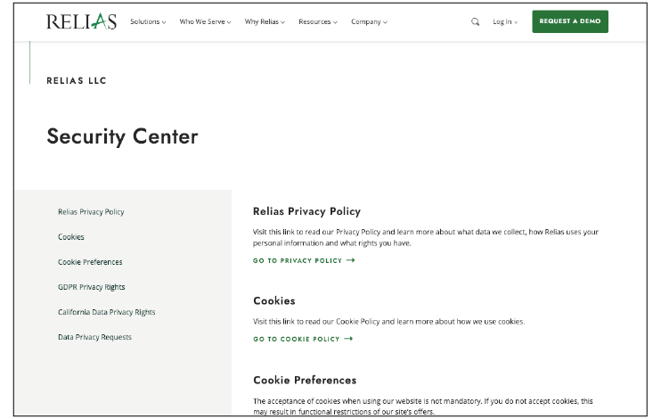Image resolution: width=661 pixels, height=419 pixels.
Task: Click the Relias Privacy Policy section heading
Action: coord(306,211)
